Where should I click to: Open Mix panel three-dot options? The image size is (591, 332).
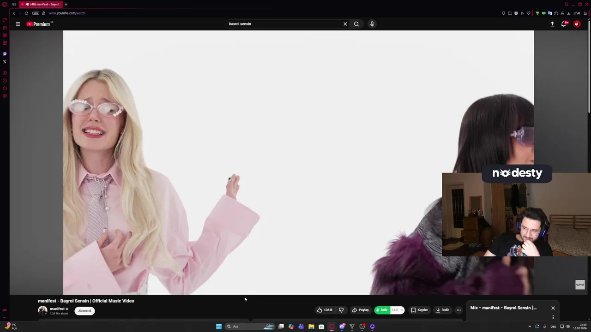coord(553,317)
